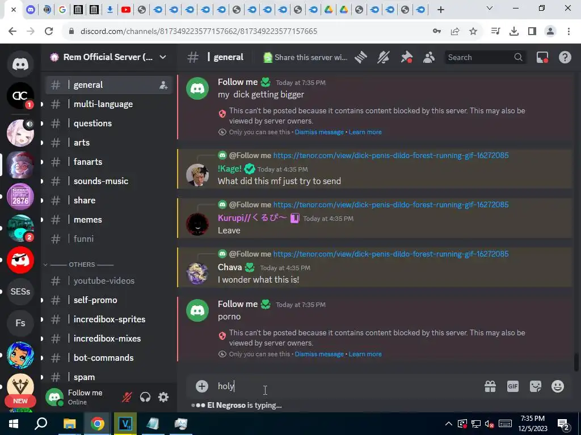
Task: Open tenor link in !Kage! reply
Action: point(390,155)
